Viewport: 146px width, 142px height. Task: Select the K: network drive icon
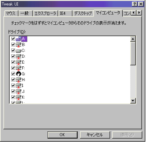(18, 97)
